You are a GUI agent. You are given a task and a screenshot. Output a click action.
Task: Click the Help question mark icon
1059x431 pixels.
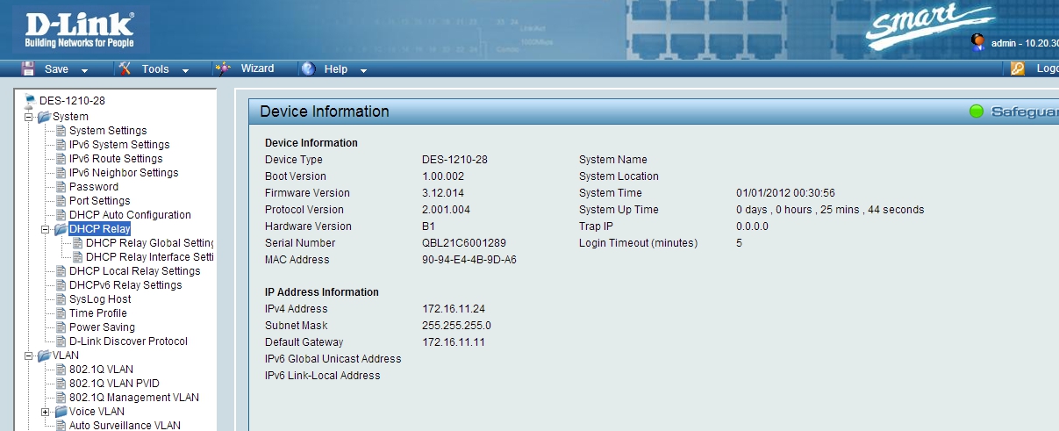point(308,68)
